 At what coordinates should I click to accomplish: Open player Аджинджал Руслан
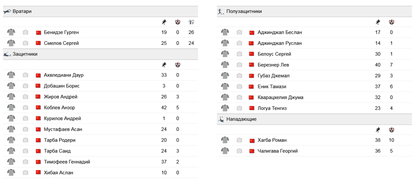tap(280, 43)
